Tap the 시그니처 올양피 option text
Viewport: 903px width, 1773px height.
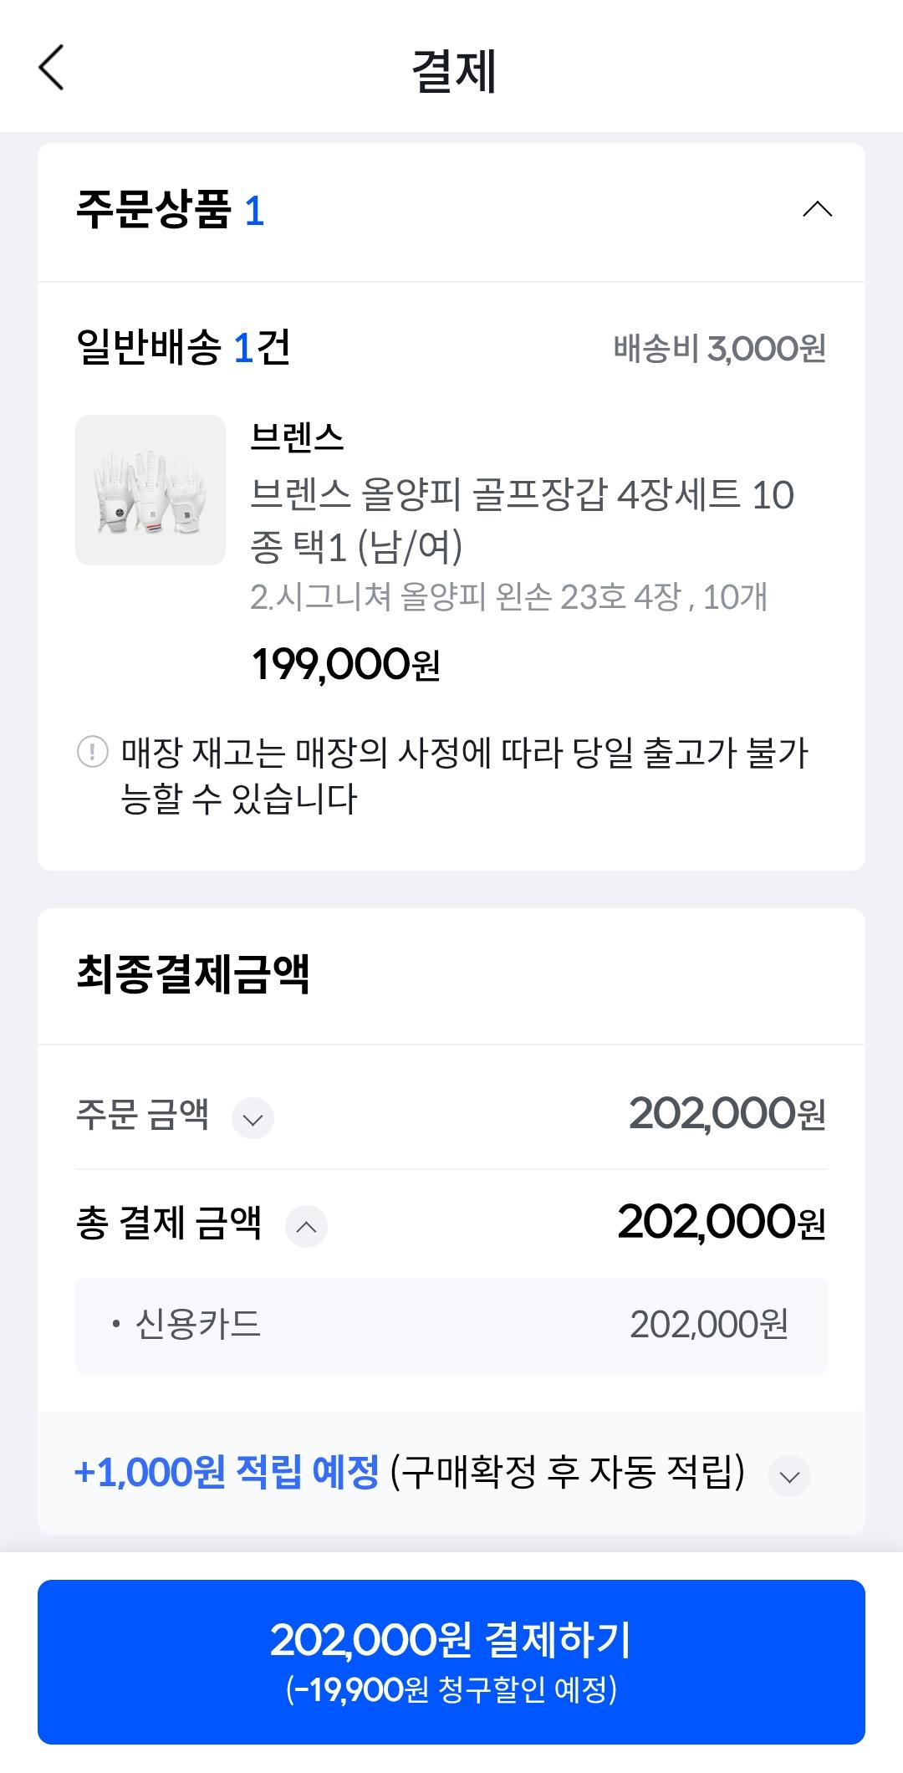pos(508,597)
